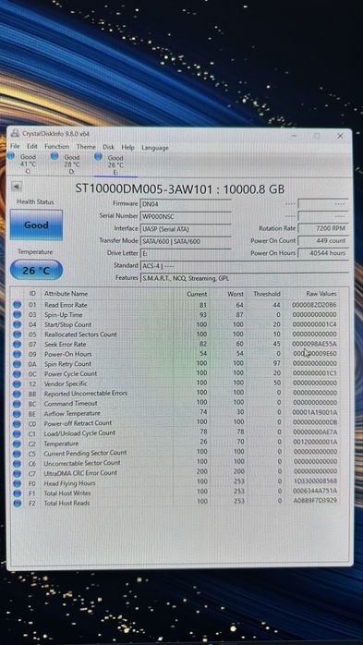Open the Function menu
Image resolution: width=363 pixels, height=645 pixels.
coord(56,146)
